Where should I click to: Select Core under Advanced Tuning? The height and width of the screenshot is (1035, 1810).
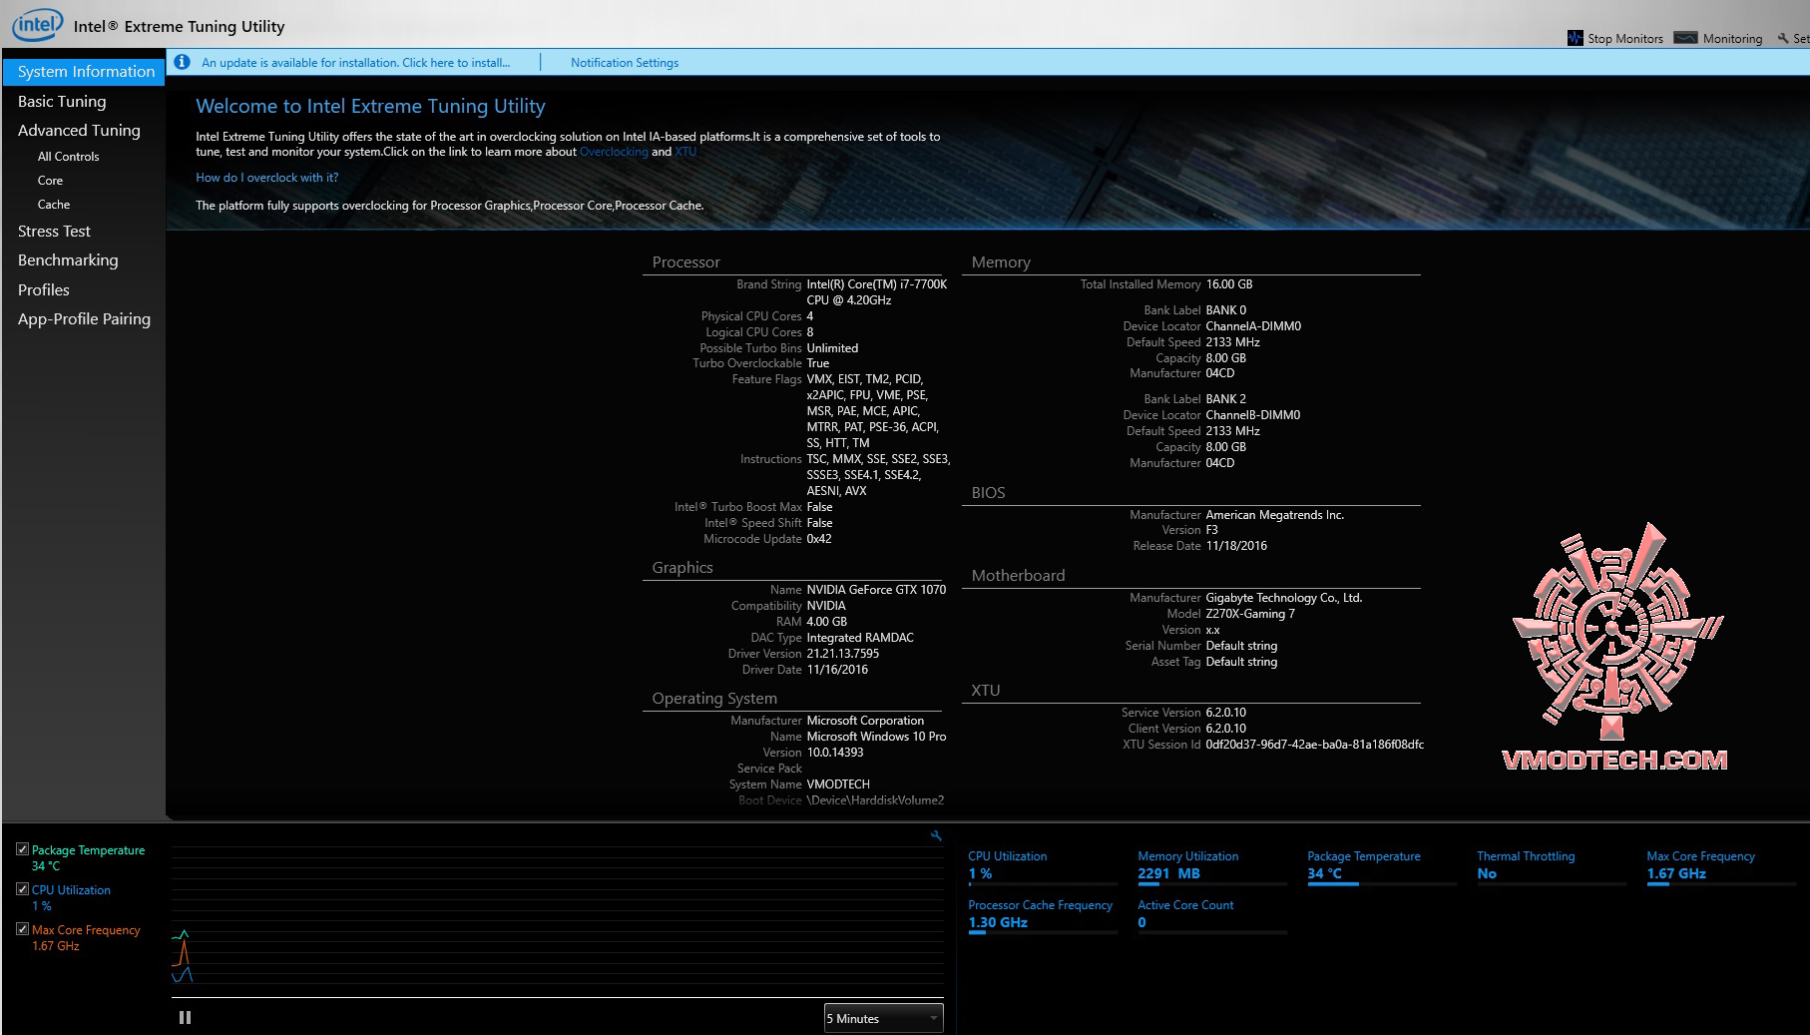pyautogui.click(x=50, y=181)
